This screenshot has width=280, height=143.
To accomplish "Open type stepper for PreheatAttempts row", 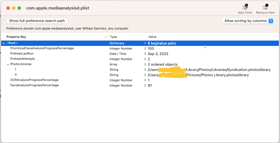I will pos(145,59).
